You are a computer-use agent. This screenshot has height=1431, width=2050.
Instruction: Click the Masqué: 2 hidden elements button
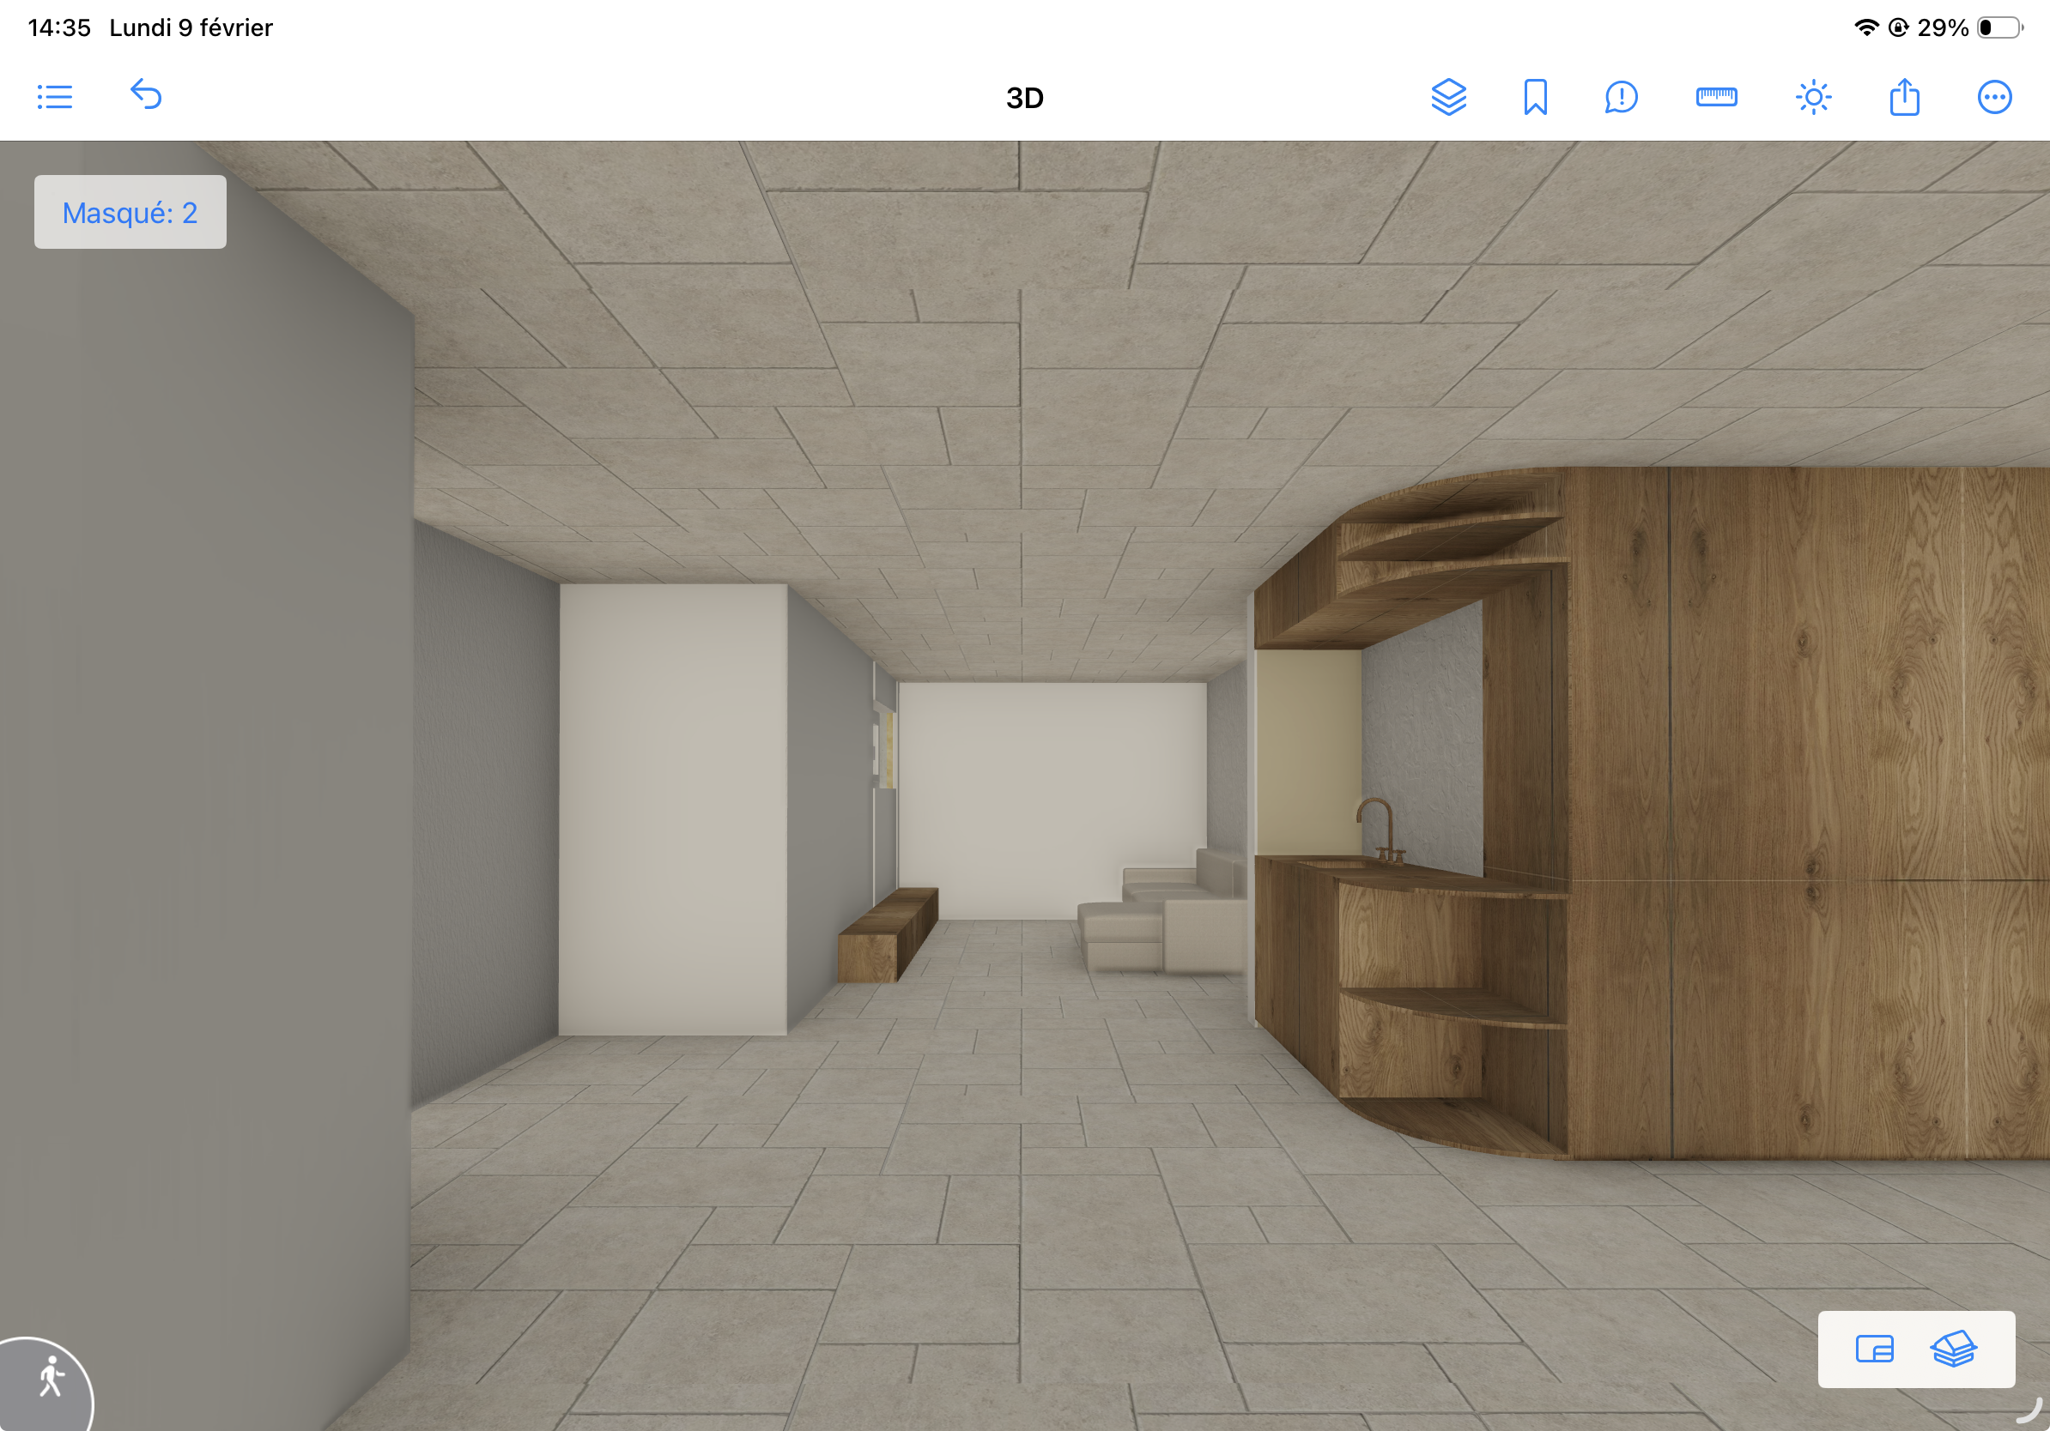pos(130,212)
